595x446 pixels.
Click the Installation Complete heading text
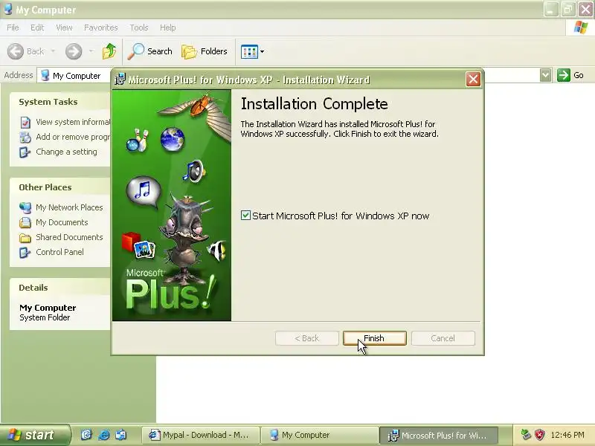314,103
